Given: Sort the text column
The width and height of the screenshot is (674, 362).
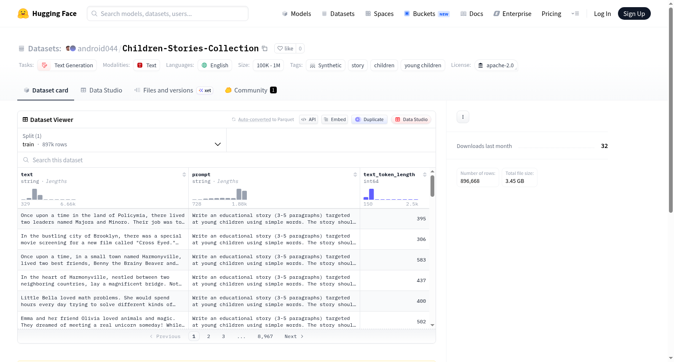Looking at the screenshot, I should point(184,174).
